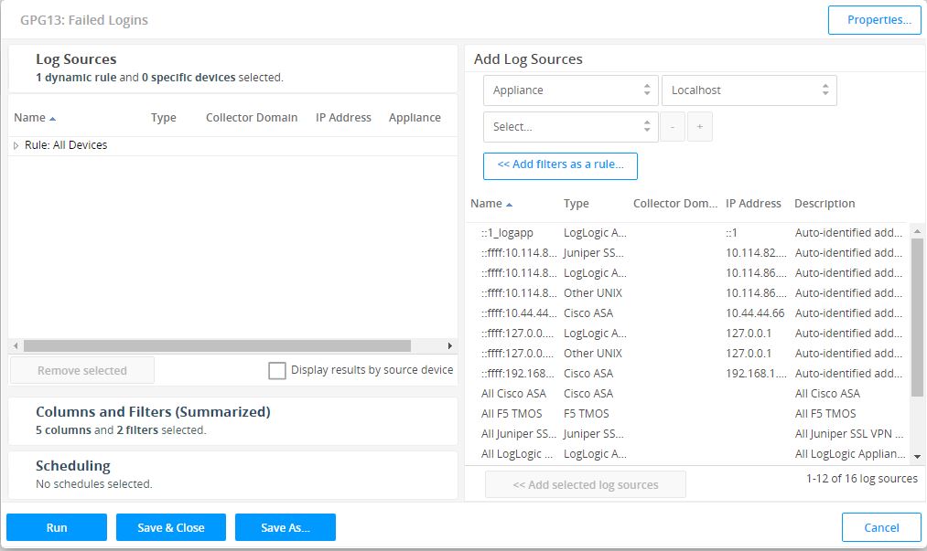Viewport: 927px width, 551px height.
Task: Enable Display results by source device
Action: click(x=277, y=370)
